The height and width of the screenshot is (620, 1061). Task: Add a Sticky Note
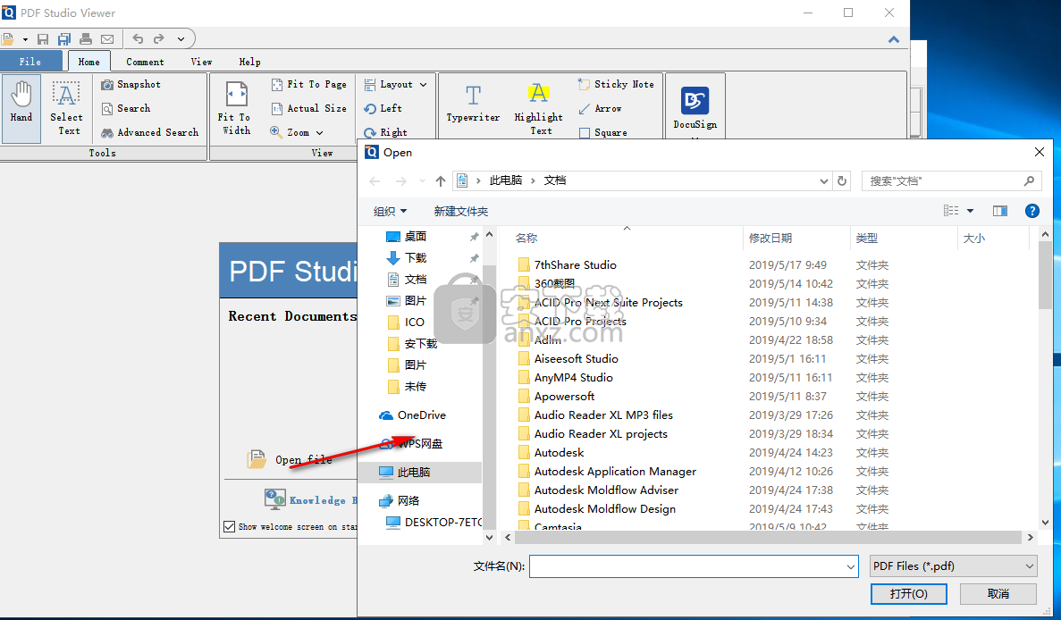coord(616,85)
